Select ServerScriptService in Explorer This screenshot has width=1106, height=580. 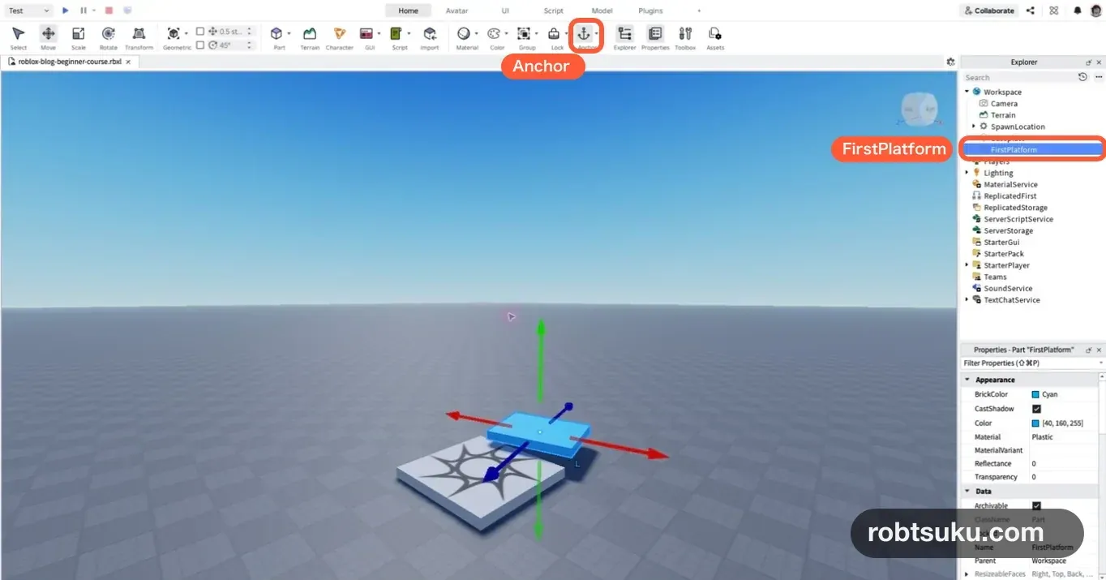pos(1018,219)
